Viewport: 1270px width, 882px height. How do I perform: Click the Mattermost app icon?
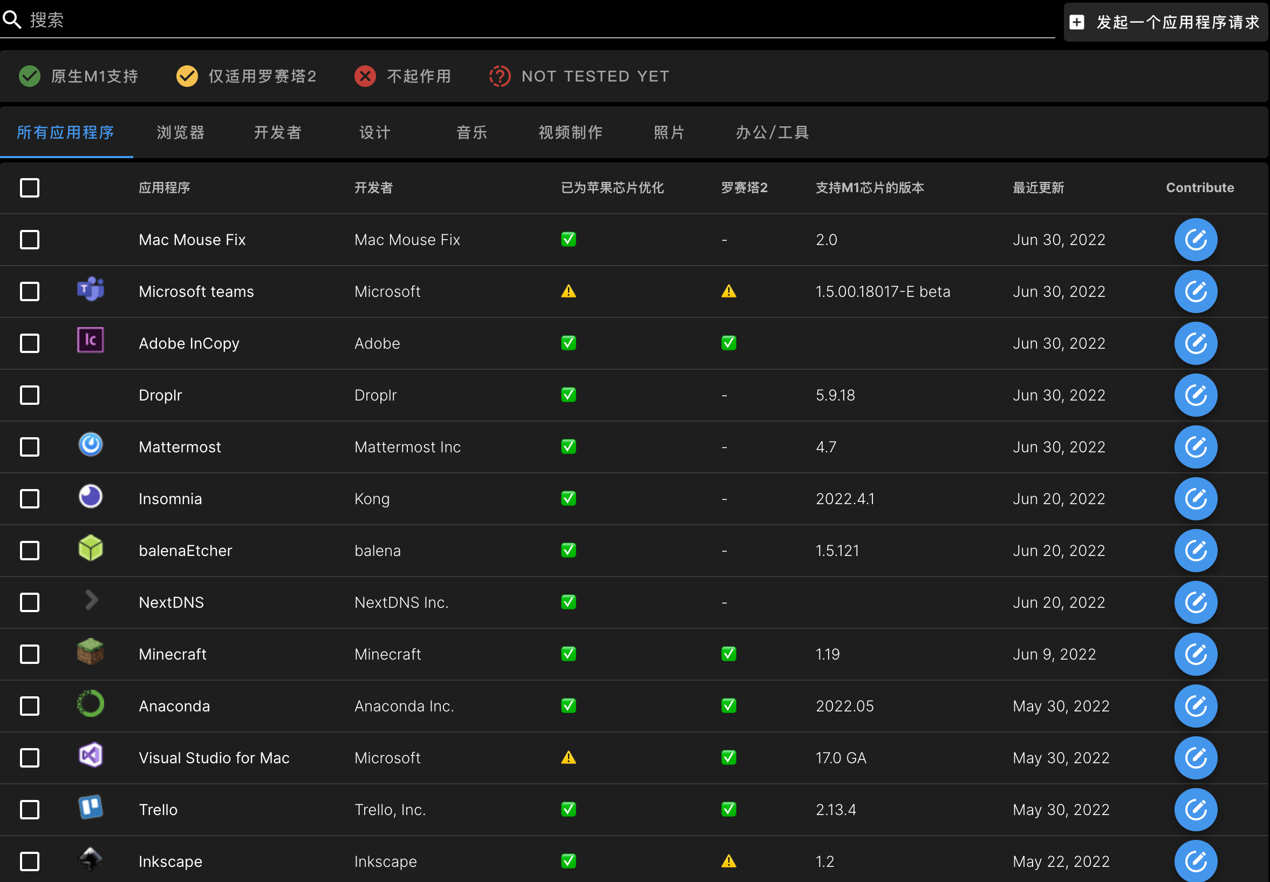point(91,444)
